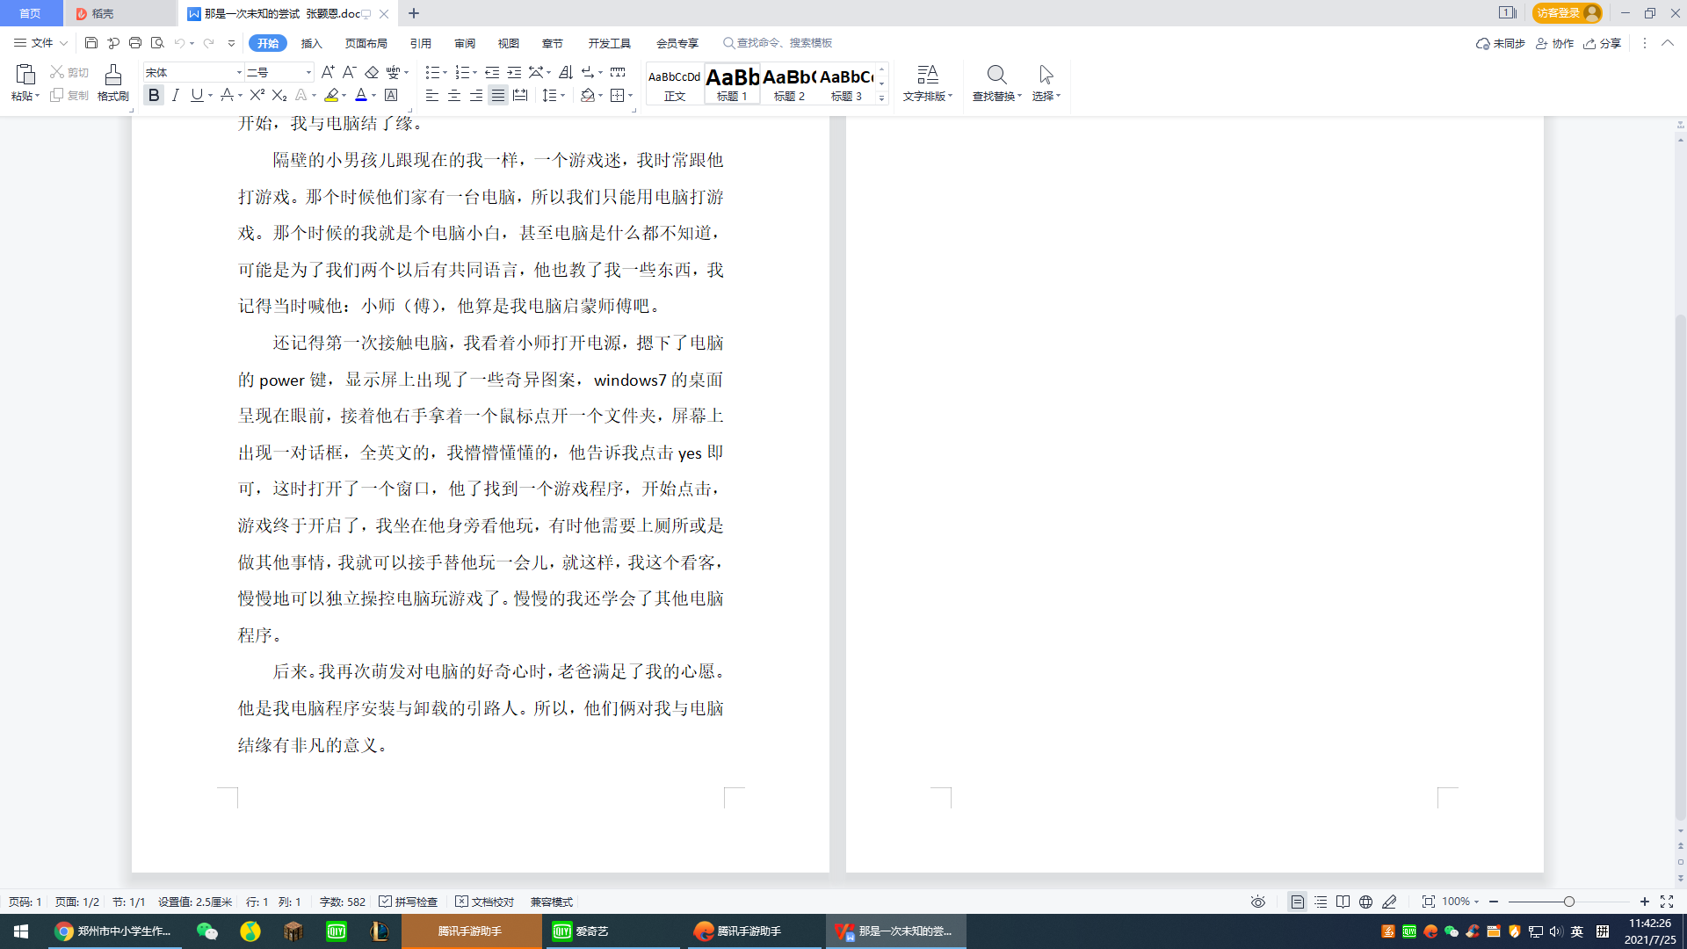Click the increase font size icon
The width and height of the screenshot is (1687, 949).
(x=328, y=72)
